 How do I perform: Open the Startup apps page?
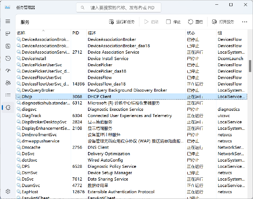8,70
